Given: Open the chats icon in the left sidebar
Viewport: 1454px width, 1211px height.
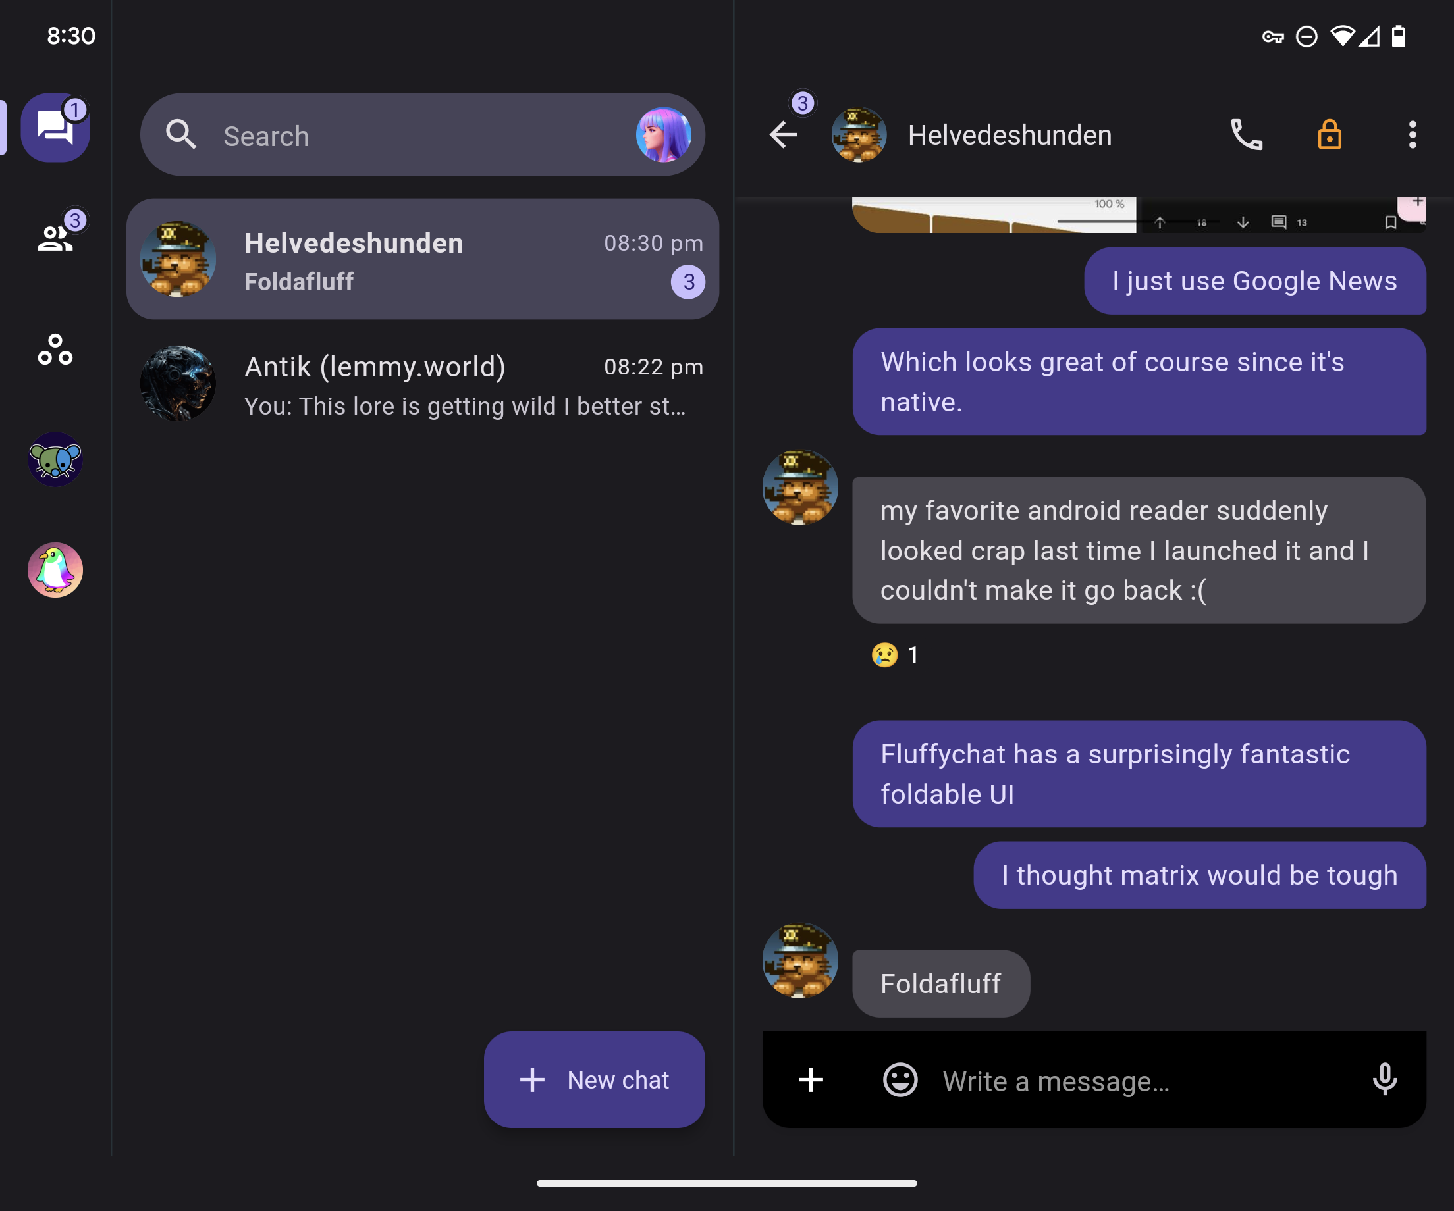Looking at the screenshot, I should tap(55, 126).
